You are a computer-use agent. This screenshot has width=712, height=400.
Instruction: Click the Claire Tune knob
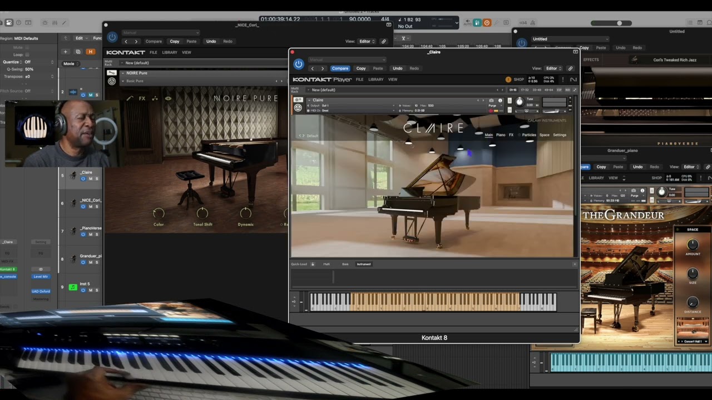pos(520,101)
